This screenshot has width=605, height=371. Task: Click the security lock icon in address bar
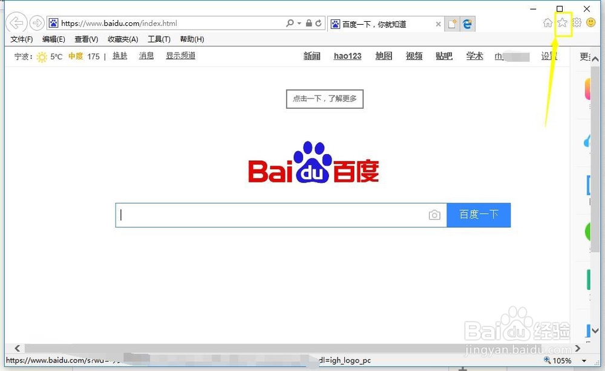pyautogui.click(x=309, y=23)
